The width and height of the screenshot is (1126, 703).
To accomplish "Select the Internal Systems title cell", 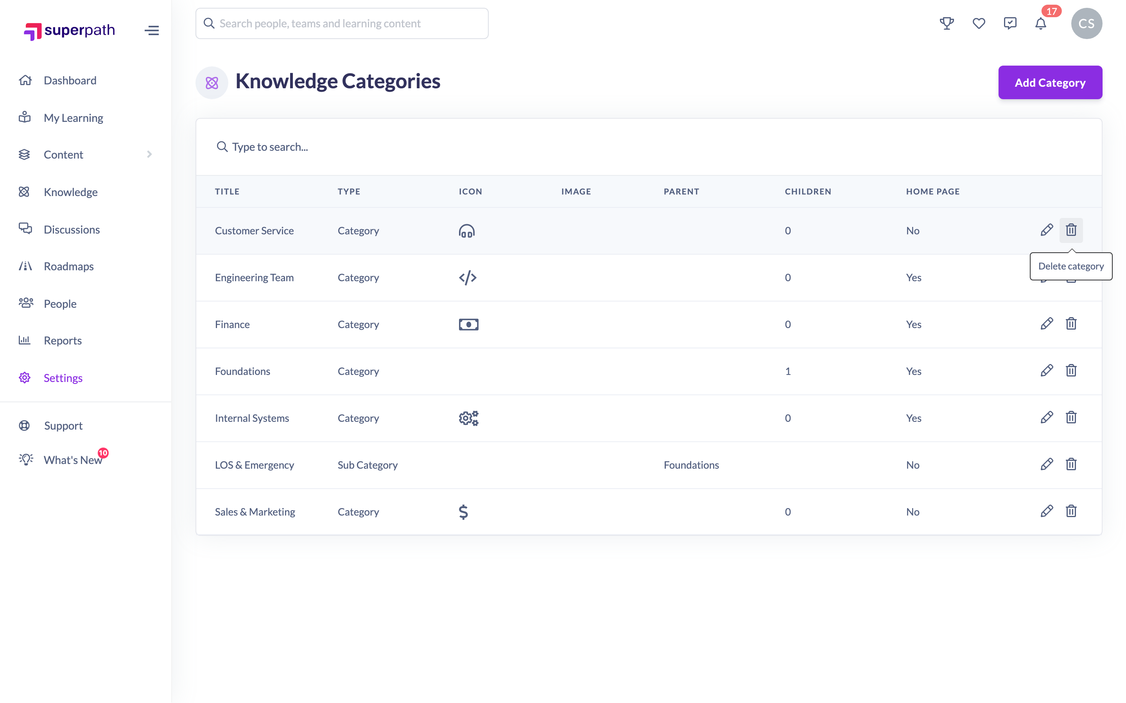I will coord(252,418).
